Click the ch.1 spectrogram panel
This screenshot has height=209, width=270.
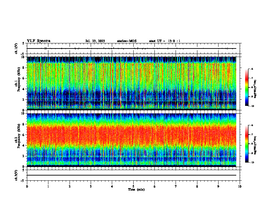pyautogui.click(x=132, y=83)
